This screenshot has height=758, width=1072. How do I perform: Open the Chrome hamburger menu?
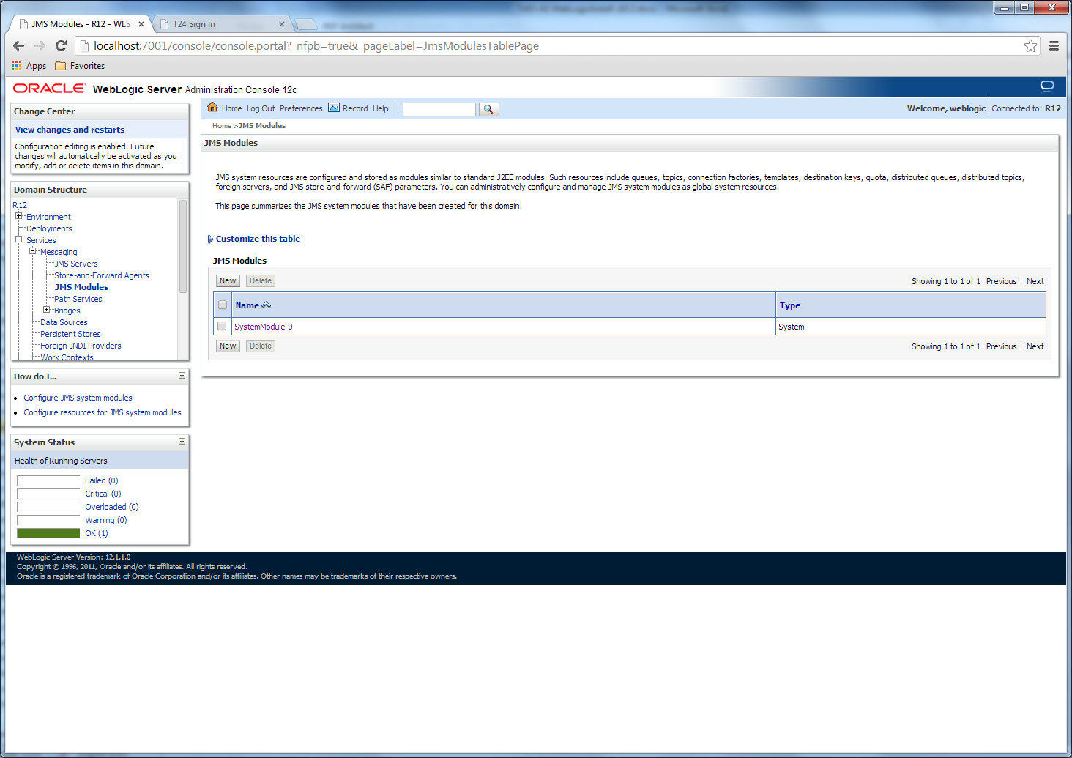point(1054,46)
